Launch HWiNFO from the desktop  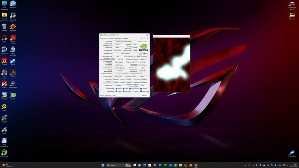(4, 96)
